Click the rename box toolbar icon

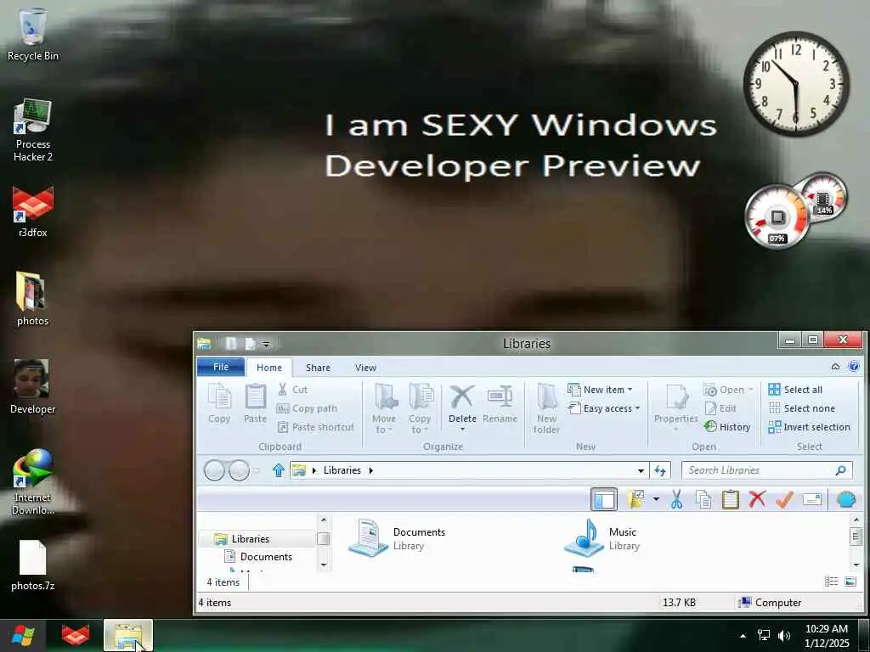pyautogui.click(x=811, y=499)
